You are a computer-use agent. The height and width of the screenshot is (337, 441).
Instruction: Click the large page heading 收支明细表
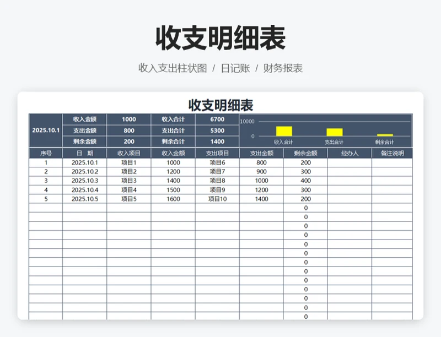click(x=221, y=38)
